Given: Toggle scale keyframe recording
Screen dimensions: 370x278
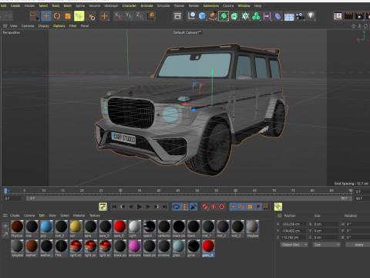Looking at the screenshot, I should click(250, 207).
